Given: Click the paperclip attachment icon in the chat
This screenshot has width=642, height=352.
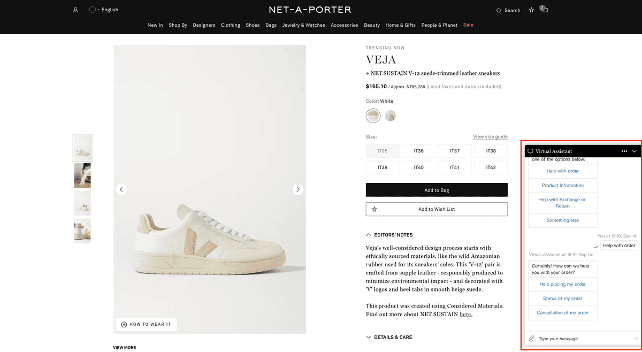Looking at the screenshot, I should point(531,338).
